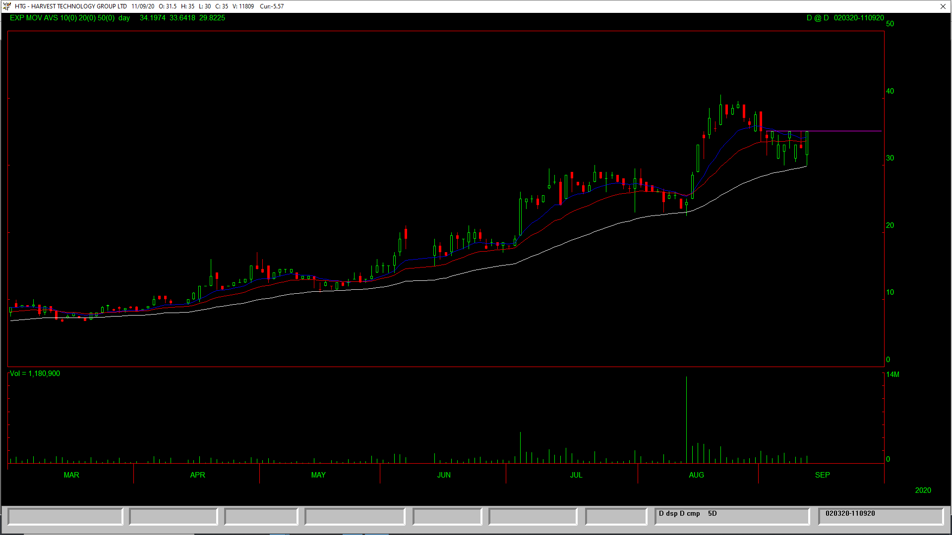Viewport: 952px width, 535px height.
Task: Click the SEP month label
Action: tap(822, 475)
